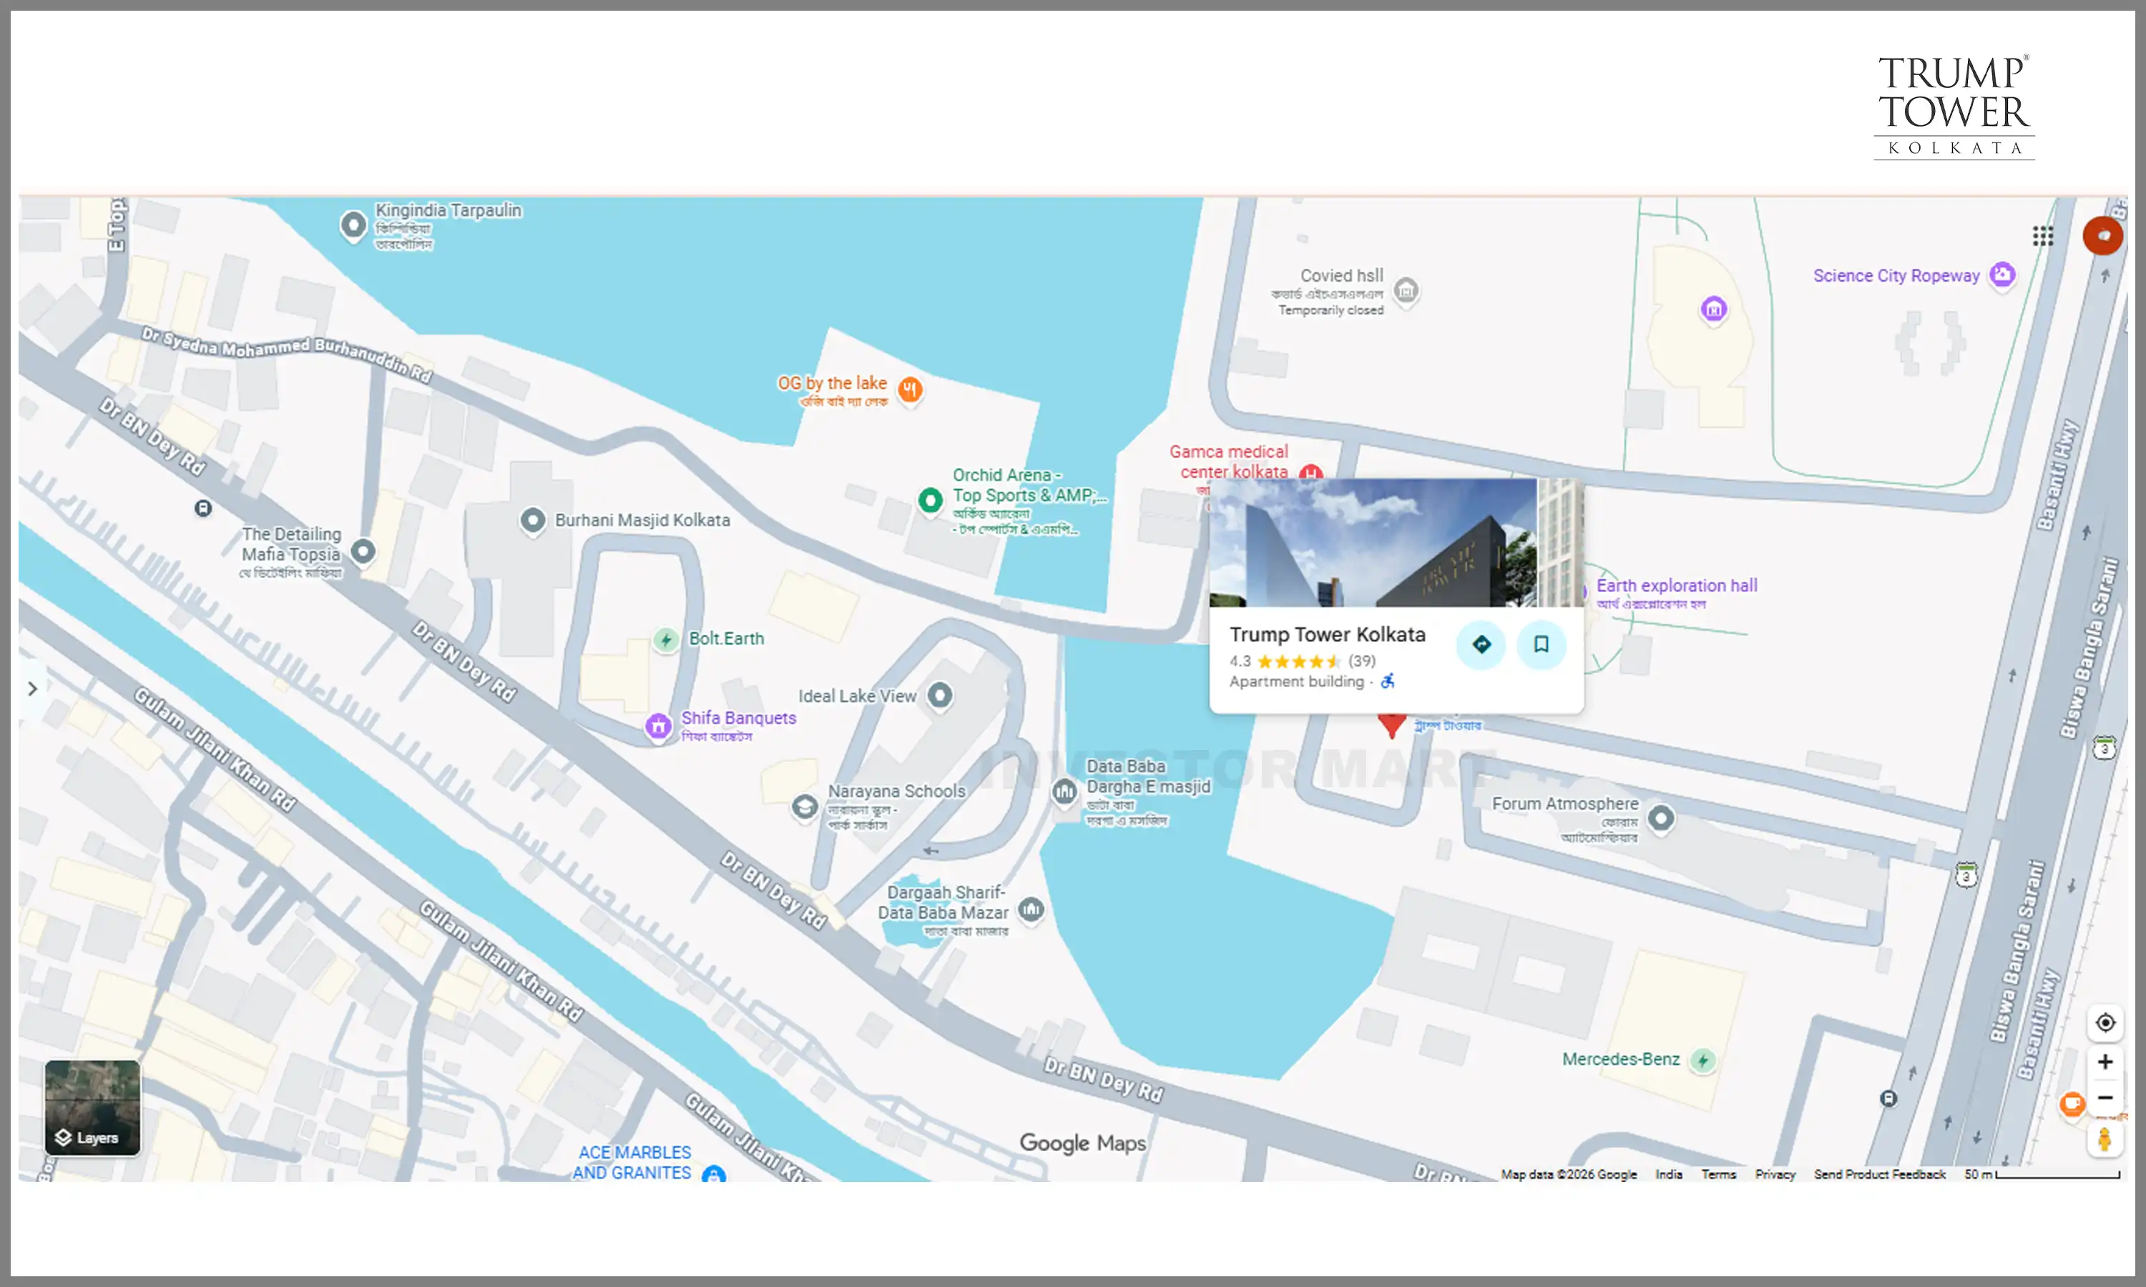Image resolution: width=2146 pixels, height=1287 pixels.
Task: Activate the Street View pegman
Action: click(2105, 1139)
